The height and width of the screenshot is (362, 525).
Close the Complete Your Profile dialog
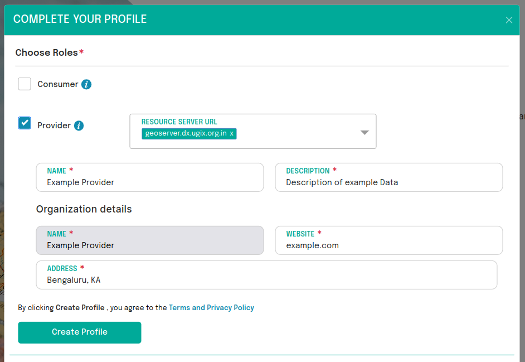(509, 20)
